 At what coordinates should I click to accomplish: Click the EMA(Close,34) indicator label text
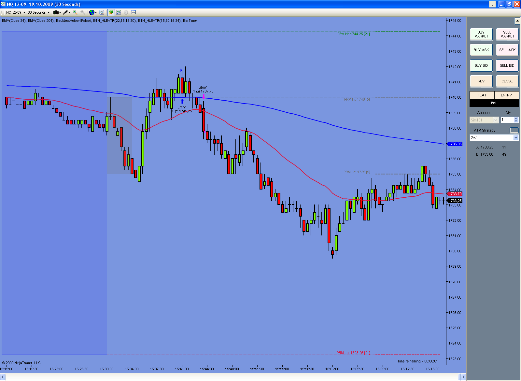14,21
